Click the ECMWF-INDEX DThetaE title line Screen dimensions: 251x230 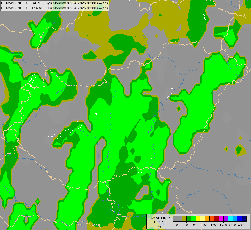coord(55,8)
